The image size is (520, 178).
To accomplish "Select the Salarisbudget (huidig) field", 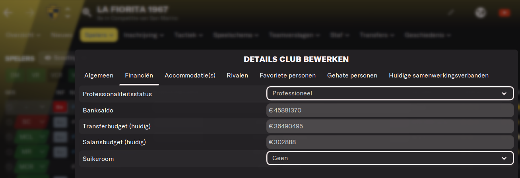I will [390, 142].
